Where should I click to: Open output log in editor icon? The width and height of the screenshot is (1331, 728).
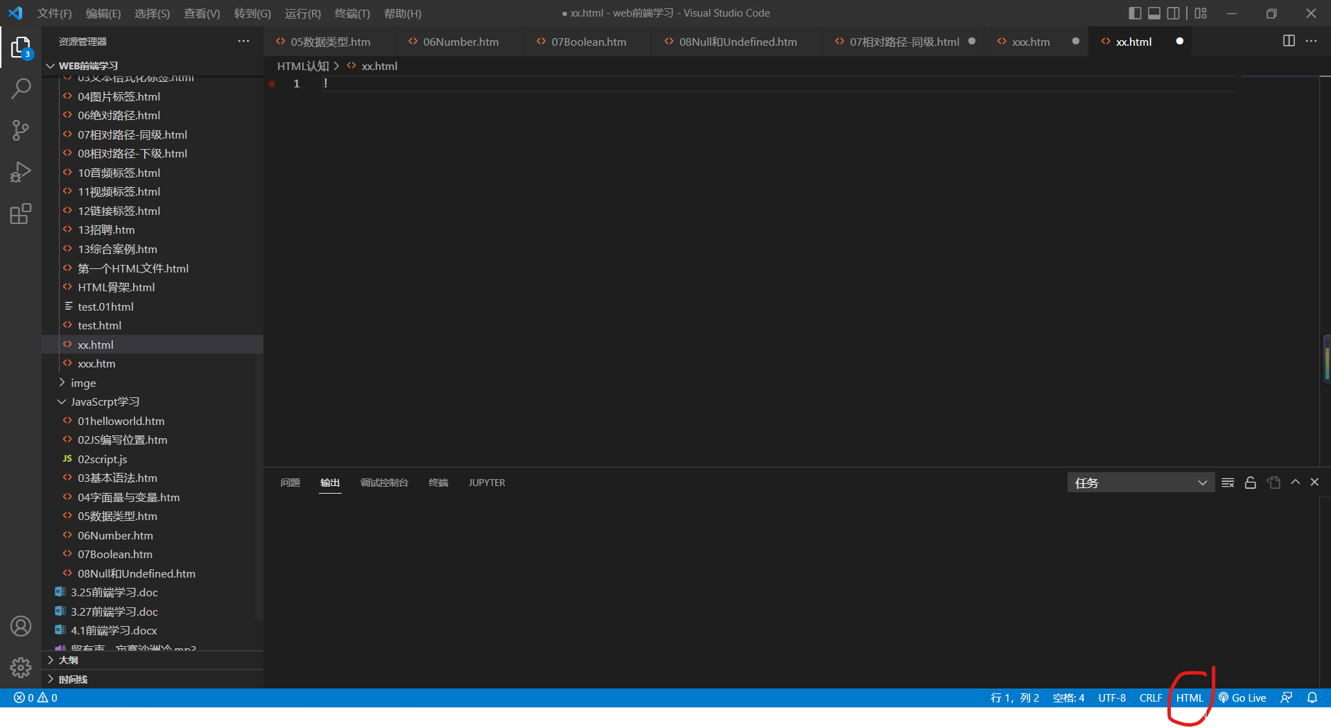click(x=1273, y=483)
